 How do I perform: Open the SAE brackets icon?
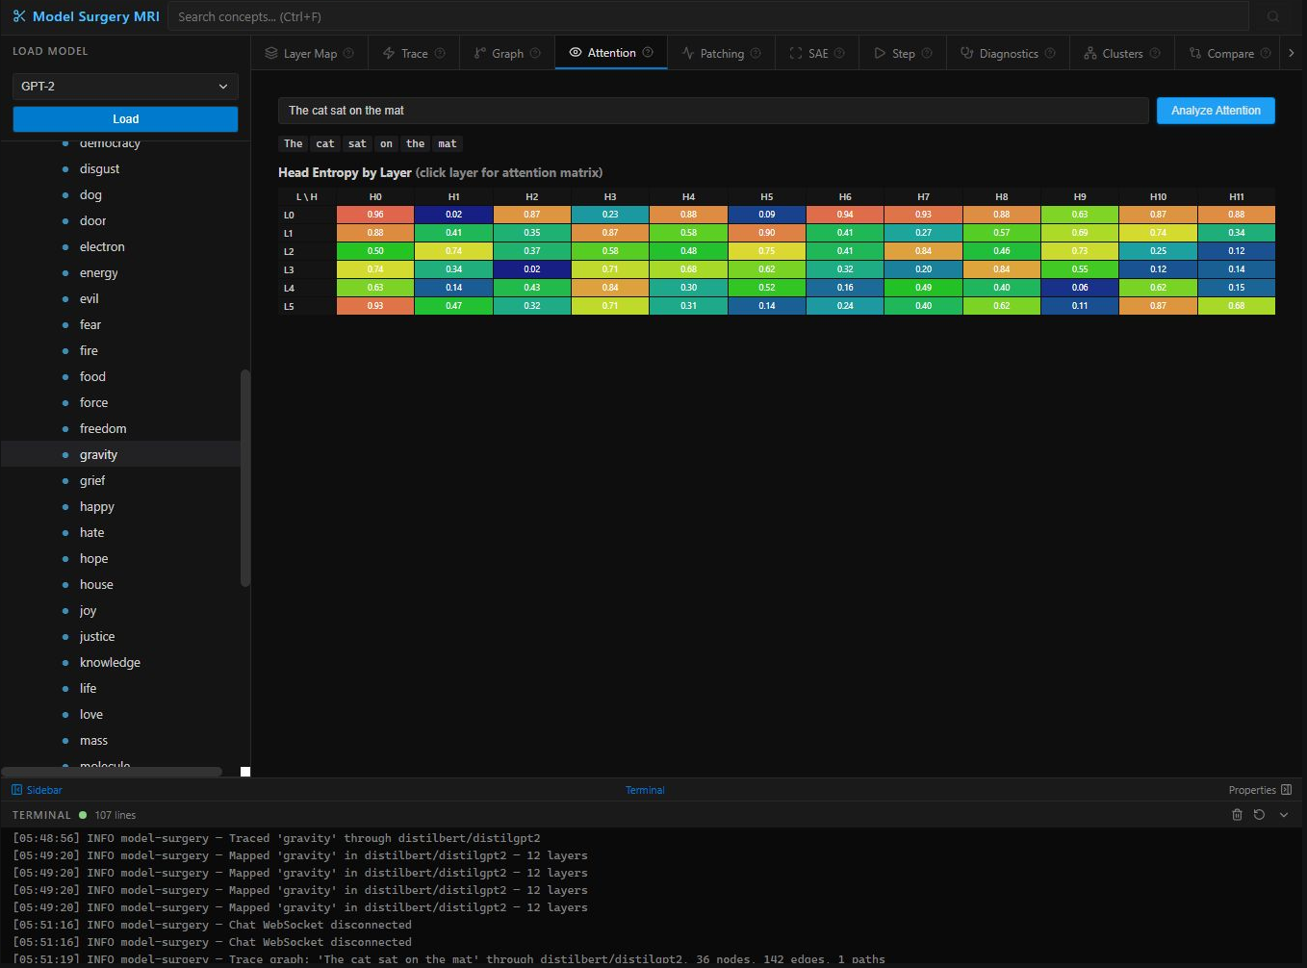[794, 53]
